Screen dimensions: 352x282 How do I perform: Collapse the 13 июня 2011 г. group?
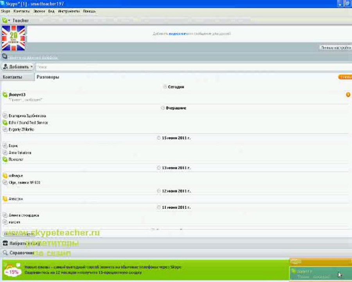174,168
